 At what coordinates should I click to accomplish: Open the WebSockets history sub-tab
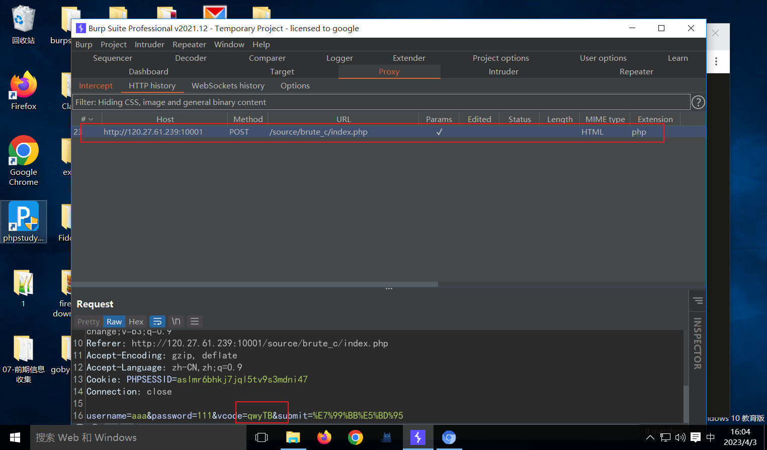228,86
